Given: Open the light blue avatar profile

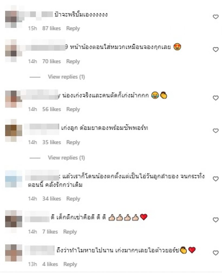Looking at the screenshot, I should 14,179.
